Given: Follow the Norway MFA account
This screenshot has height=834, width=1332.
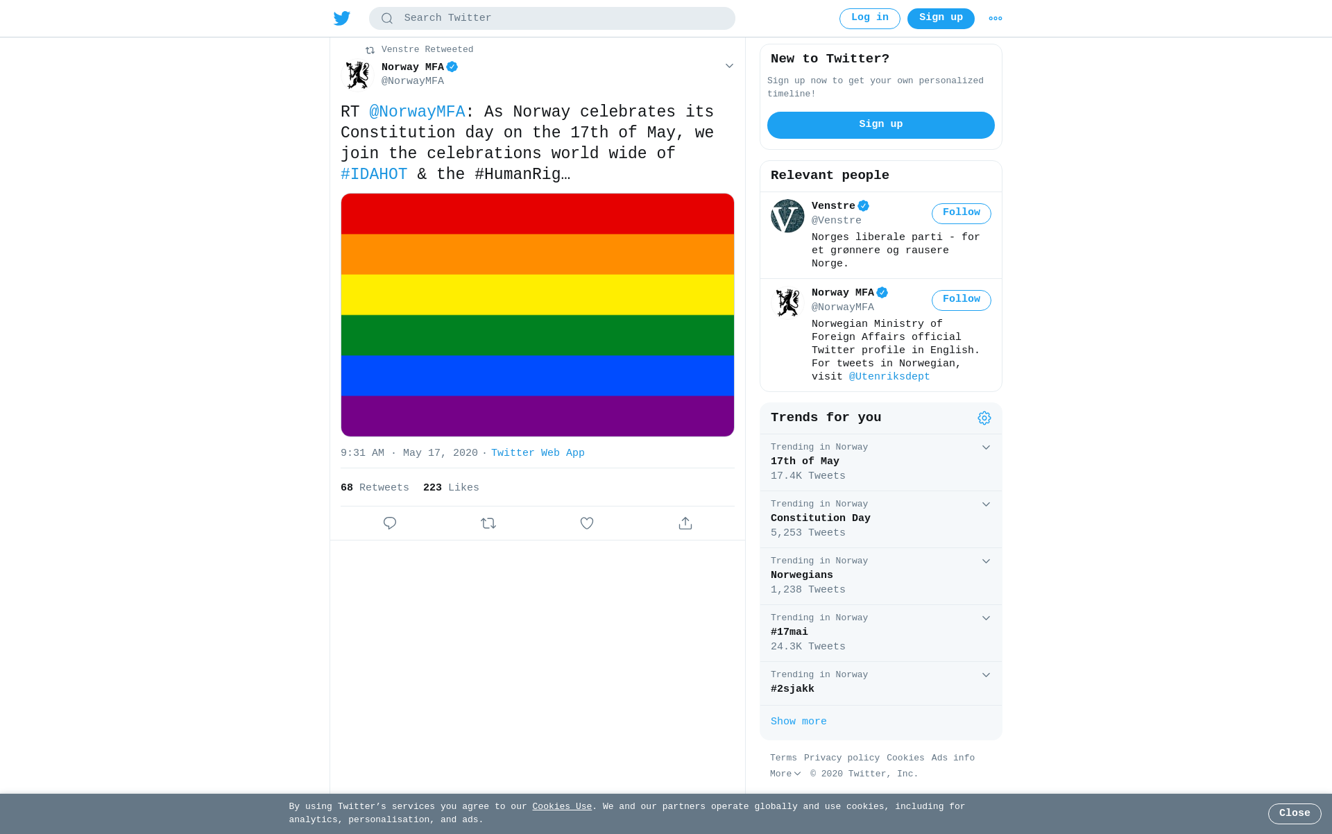Looking at the screenshot, I should click(x=962, y=300).
